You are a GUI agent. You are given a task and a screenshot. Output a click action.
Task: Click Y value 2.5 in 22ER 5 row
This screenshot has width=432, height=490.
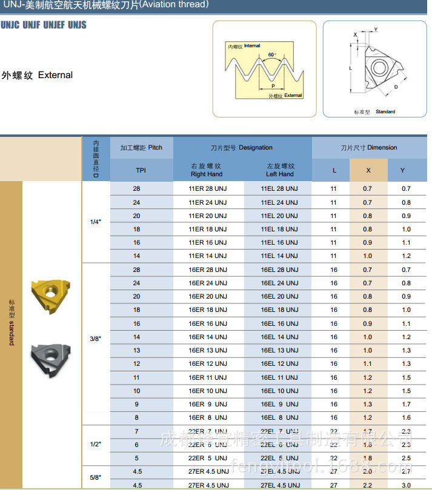pyautogui.click(x=407, y=458)
